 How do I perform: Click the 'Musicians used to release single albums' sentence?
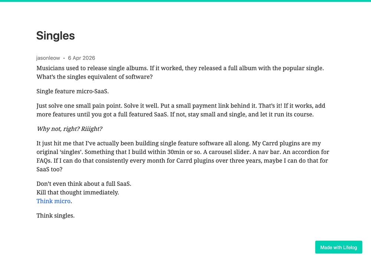coord(92,68)
